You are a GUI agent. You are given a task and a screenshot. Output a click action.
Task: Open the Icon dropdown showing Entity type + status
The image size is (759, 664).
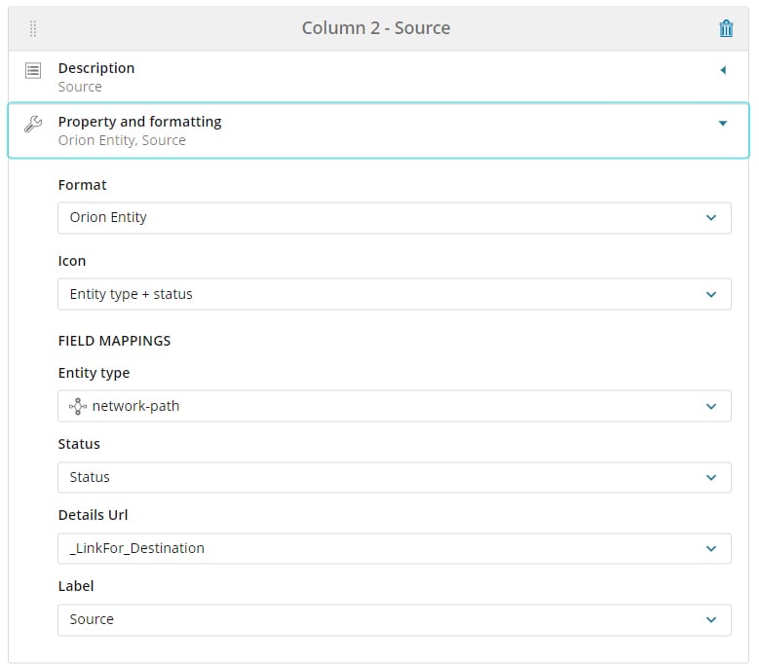click(x=394, y=294)
